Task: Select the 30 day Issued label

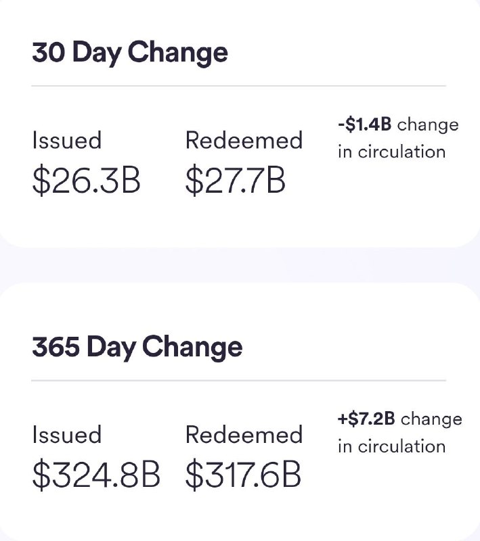Action: [x=67, y=141]
